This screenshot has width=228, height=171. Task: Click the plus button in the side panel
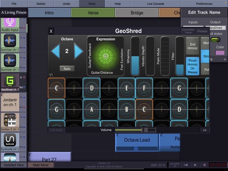point(225,59)
